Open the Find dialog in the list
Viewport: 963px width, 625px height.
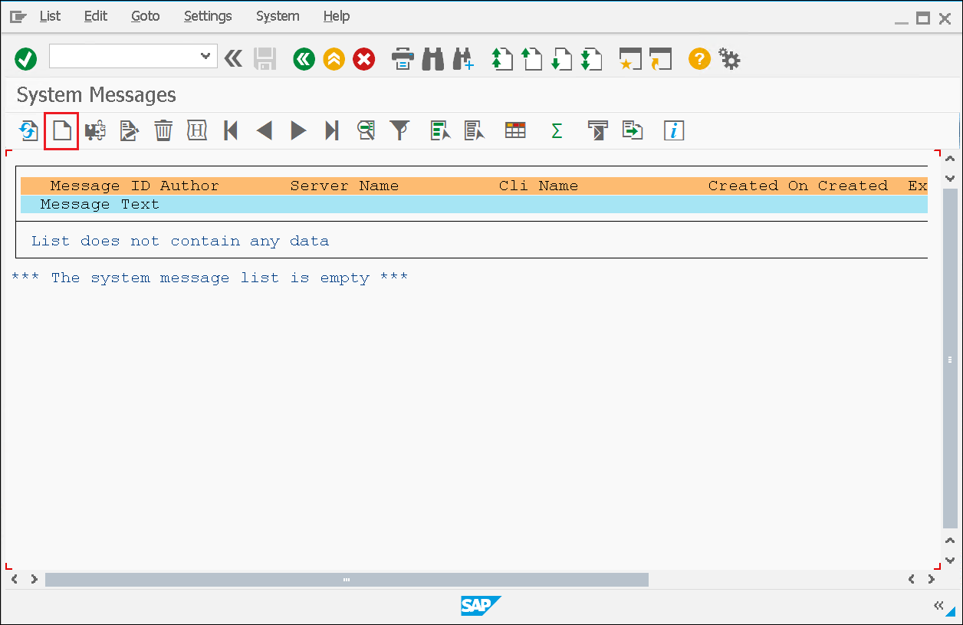[366, 130]
